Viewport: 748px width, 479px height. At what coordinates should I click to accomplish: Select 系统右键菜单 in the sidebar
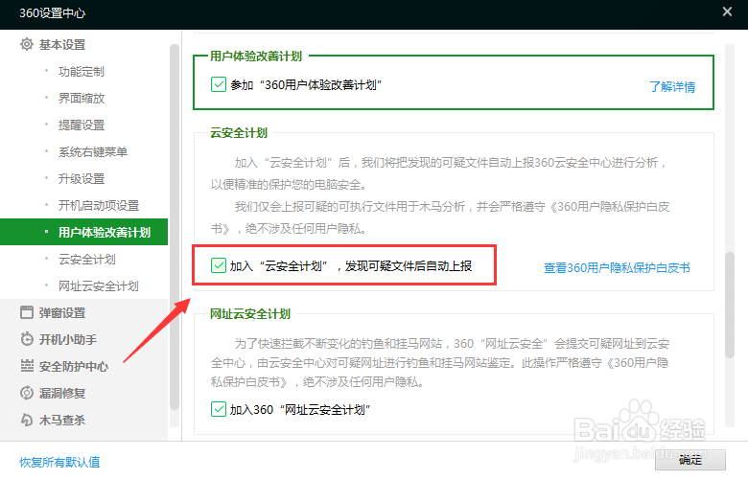click(93, 152)
